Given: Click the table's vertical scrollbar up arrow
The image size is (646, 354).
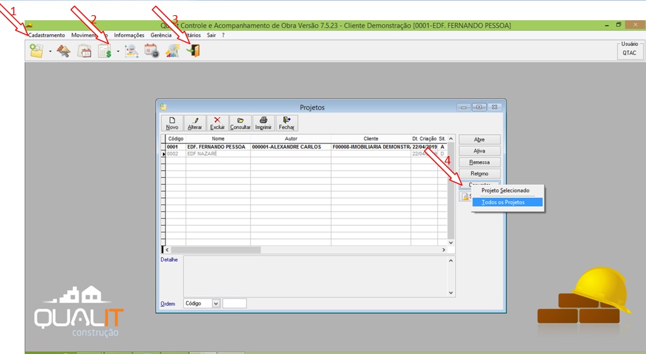Looking at the screenshot, I should pos(451,139).
